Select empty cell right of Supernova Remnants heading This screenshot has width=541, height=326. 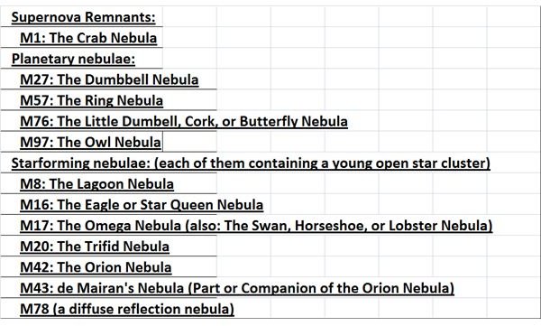click(189, 16)
